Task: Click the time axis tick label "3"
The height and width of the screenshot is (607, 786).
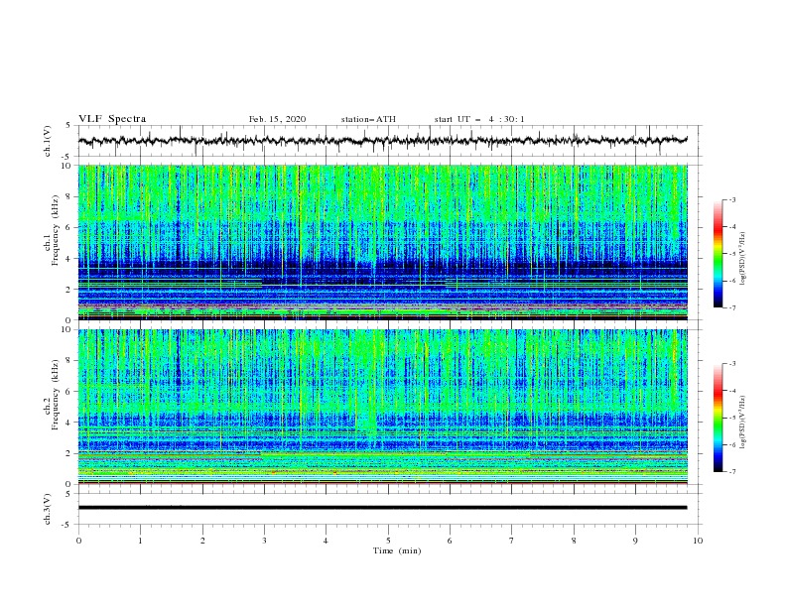Action: (x=264, y=541)
